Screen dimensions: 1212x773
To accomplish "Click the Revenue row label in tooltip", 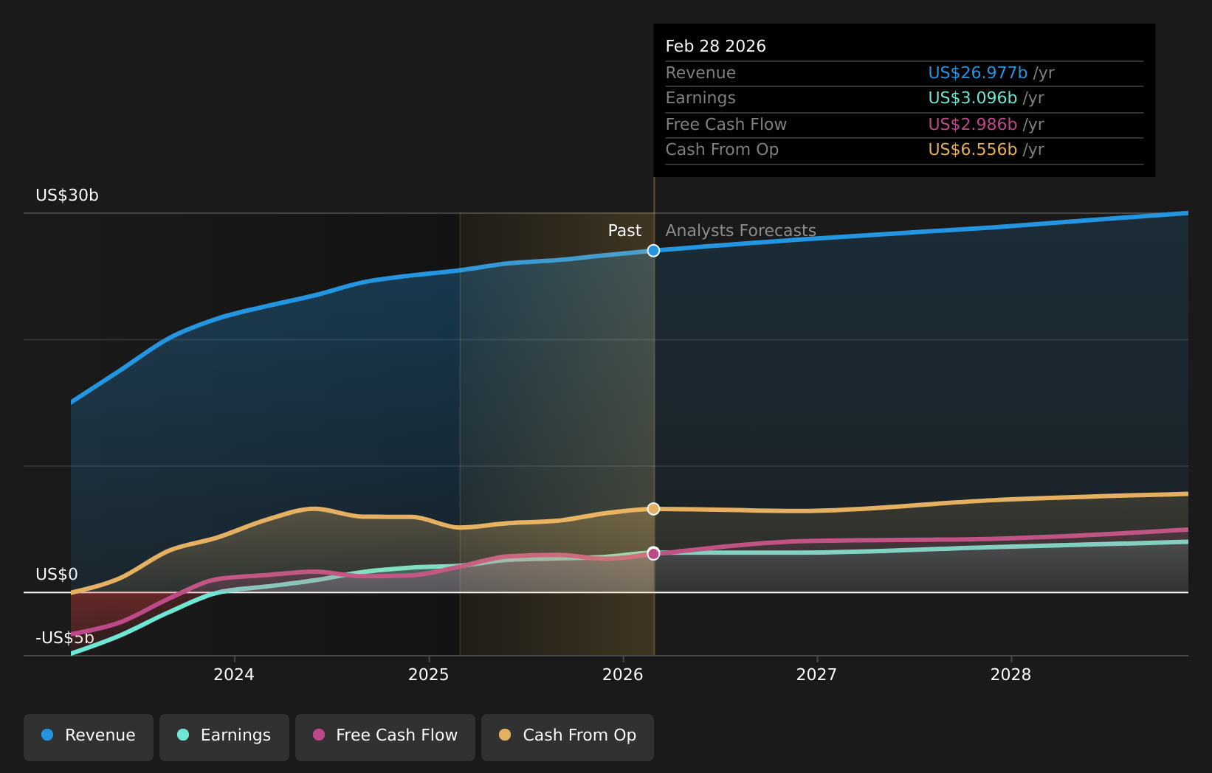I will click(x=700, y=73).
